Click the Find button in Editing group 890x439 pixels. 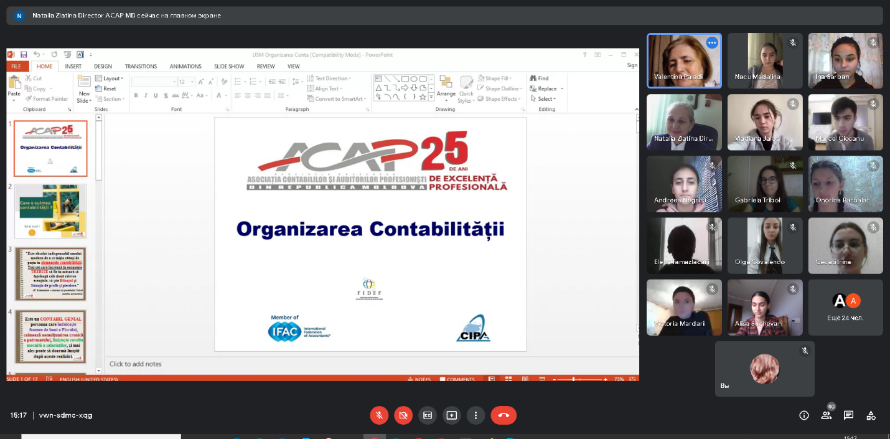(x=540, y=78)
